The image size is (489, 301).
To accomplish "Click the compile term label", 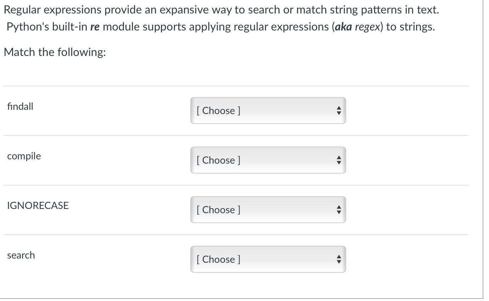I will tap(24, 156).
